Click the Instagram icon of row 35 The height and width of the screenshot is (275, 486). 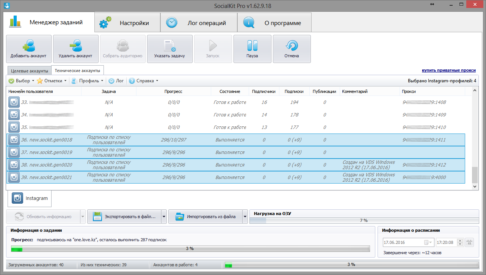pyautogui.click(x=14, y=127)
